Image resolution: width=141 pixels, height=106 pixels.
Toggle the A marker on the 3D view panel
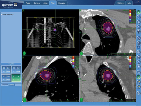click(x=23, y=11)
